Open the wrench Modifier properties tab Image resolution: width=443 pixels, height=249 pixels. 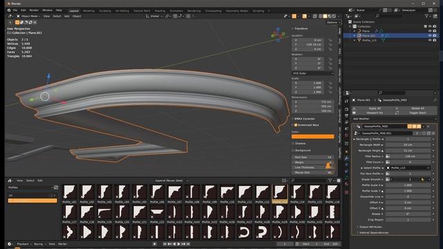pos(347,158)
